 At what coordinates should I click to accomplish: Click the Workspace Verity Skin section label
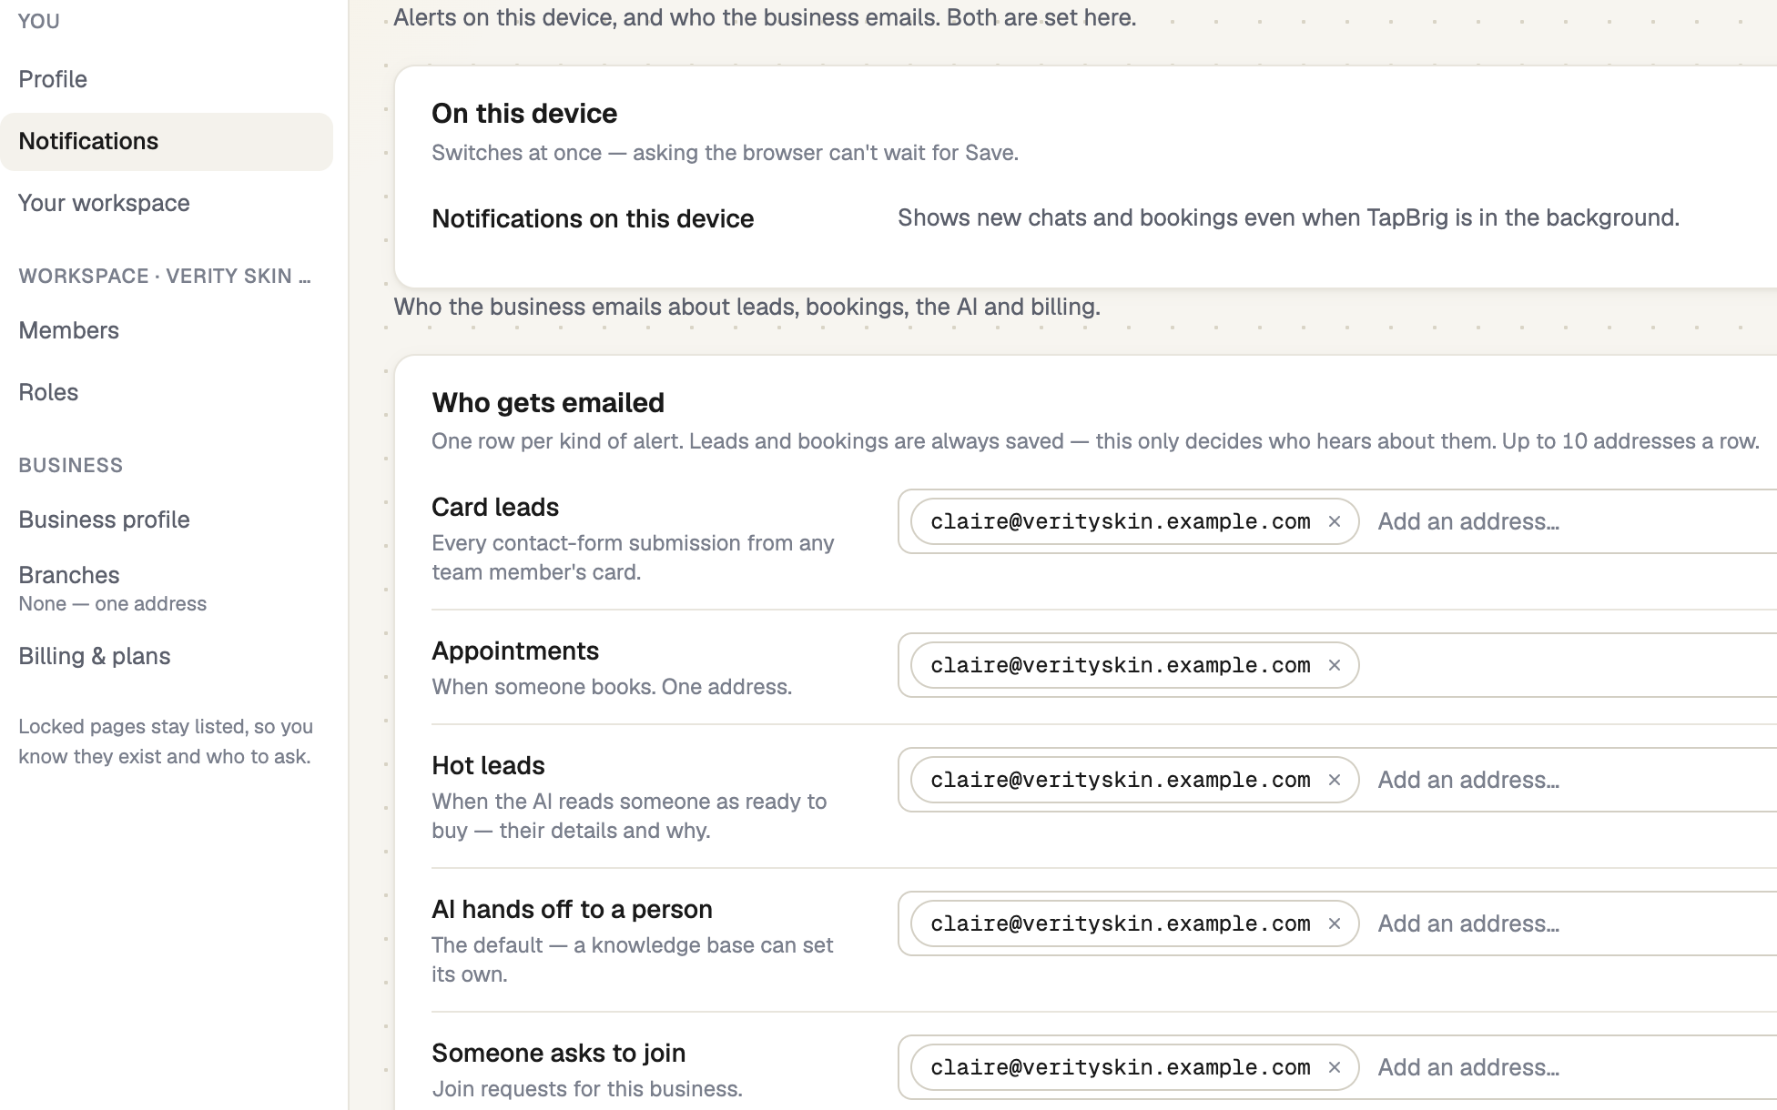click(x=165, y=276)
